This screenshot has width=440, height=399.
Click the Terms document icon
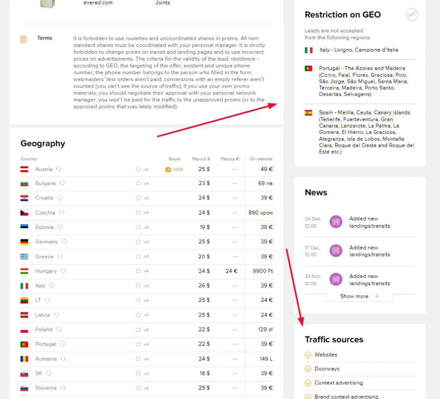[x=24, y=39]
